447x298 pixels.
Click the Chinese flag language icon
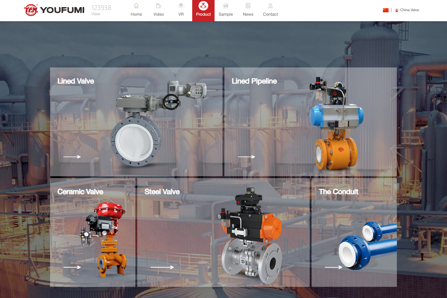(x=386, y=10)
